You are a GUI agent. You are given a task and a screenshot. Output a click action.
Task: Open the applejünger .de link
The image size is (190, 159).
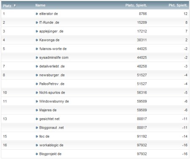point(51,31)
